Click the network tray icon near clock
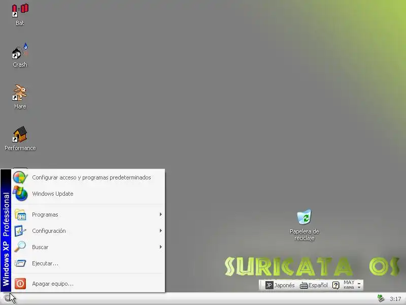Image resolution: width=406 pixels, height=305 pixels. tap(381, 298)
